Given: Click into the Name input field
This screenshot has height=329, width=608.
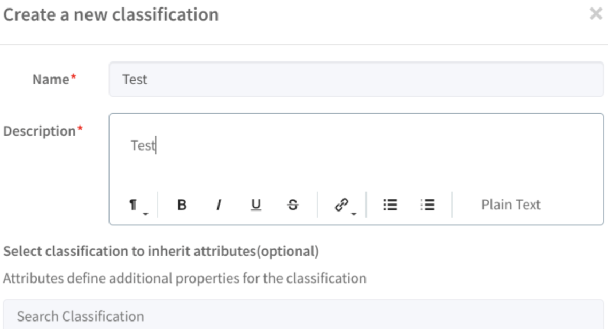Looking at the screenshot, I should (356, 80).
